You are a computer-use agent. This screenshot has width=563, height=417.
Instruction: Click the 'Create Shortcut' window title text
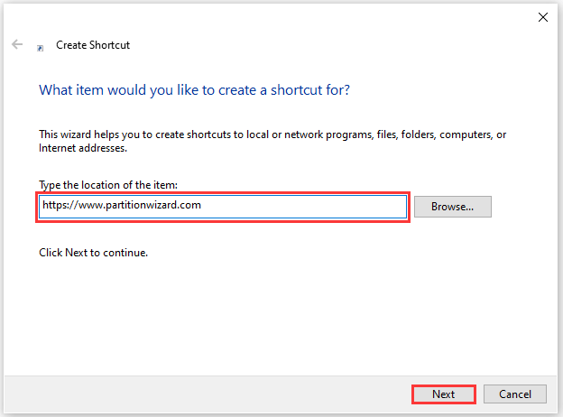click(x=93, y=44)
